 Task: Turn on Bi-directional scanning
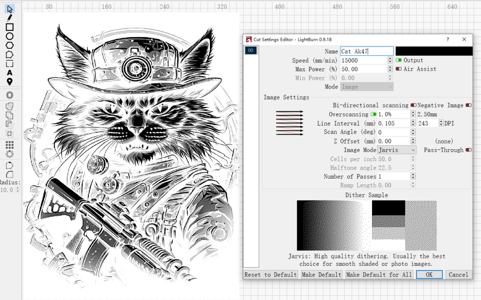coord(413,105)
